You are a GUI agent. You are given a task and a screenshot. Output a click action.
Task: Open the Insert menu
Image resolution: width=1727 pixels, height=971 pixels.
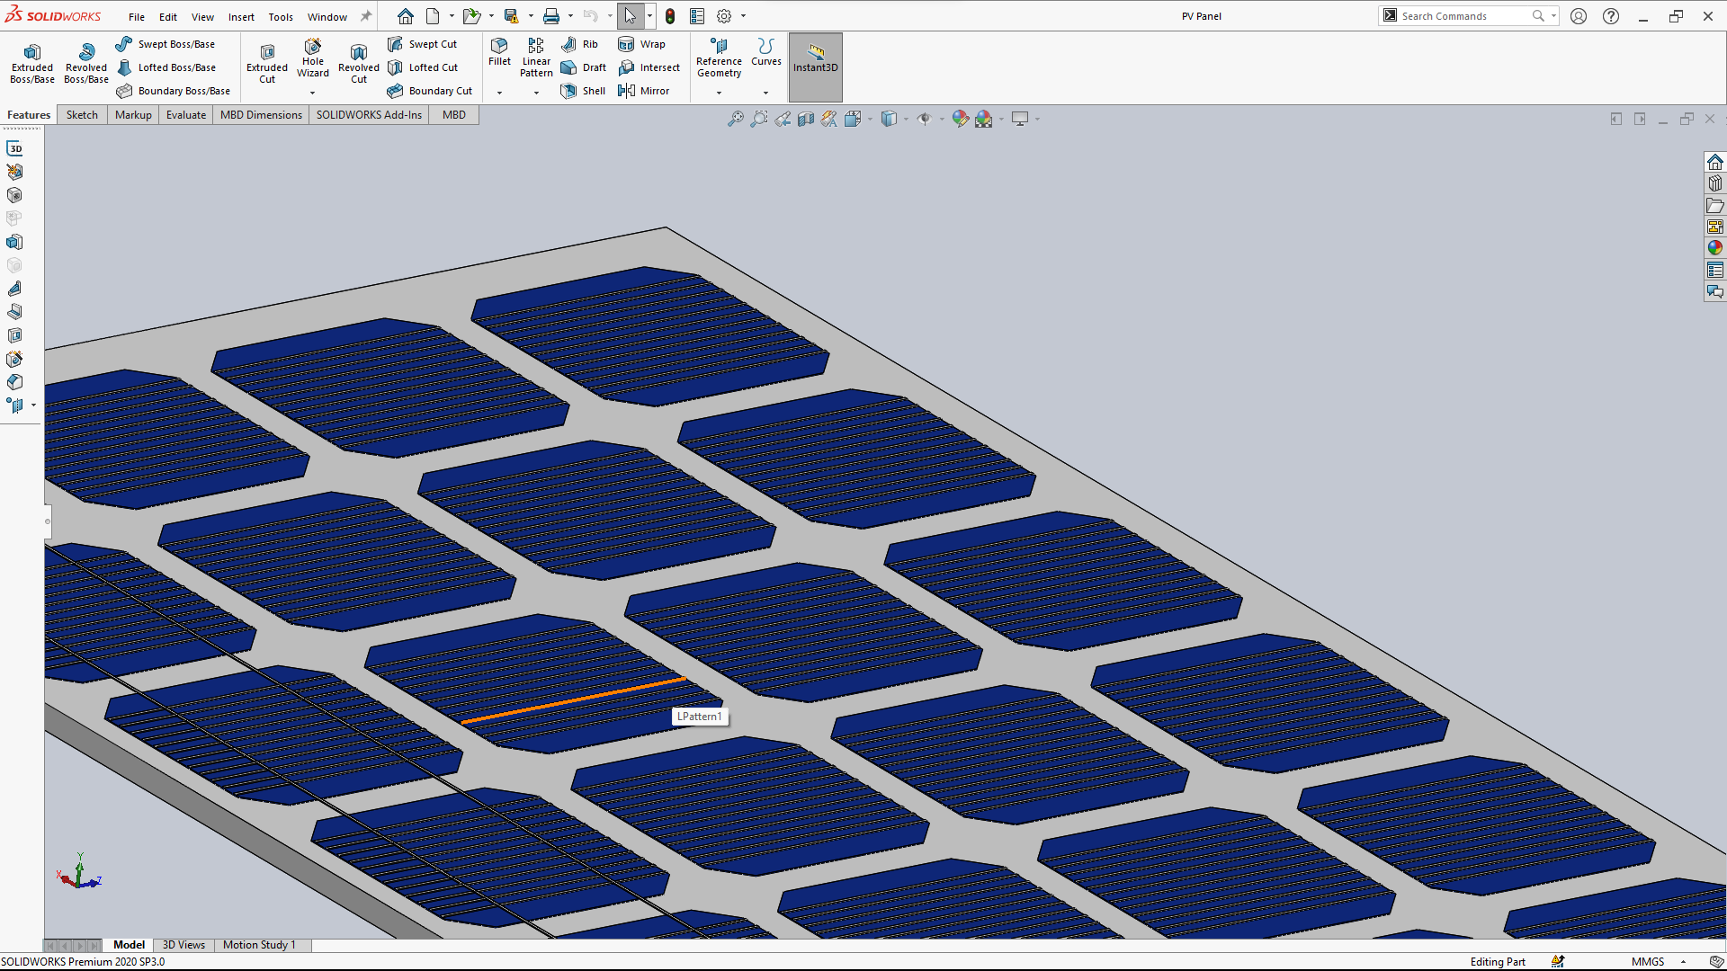tap(241, 17)
